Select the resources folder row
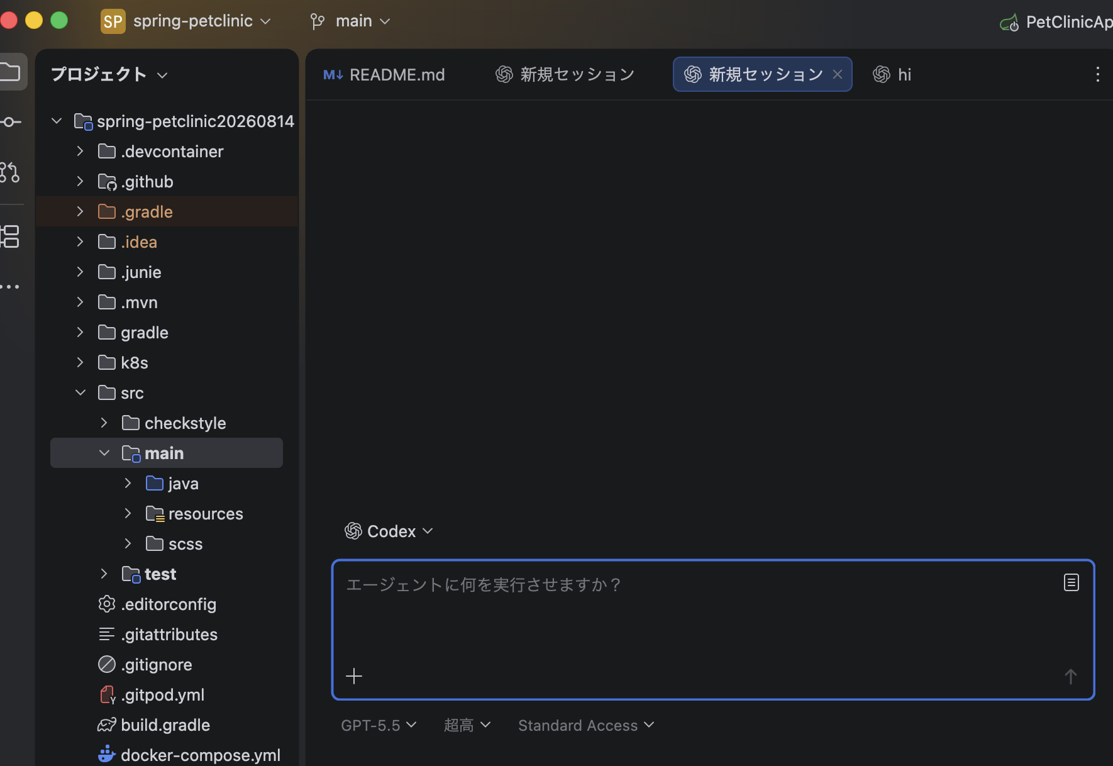Image resolution: width=1113 pixels, height=766 pixels. tap(167, 513)
